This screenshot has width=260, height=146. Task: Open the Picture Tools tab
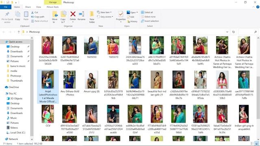[x=52, y=7]
